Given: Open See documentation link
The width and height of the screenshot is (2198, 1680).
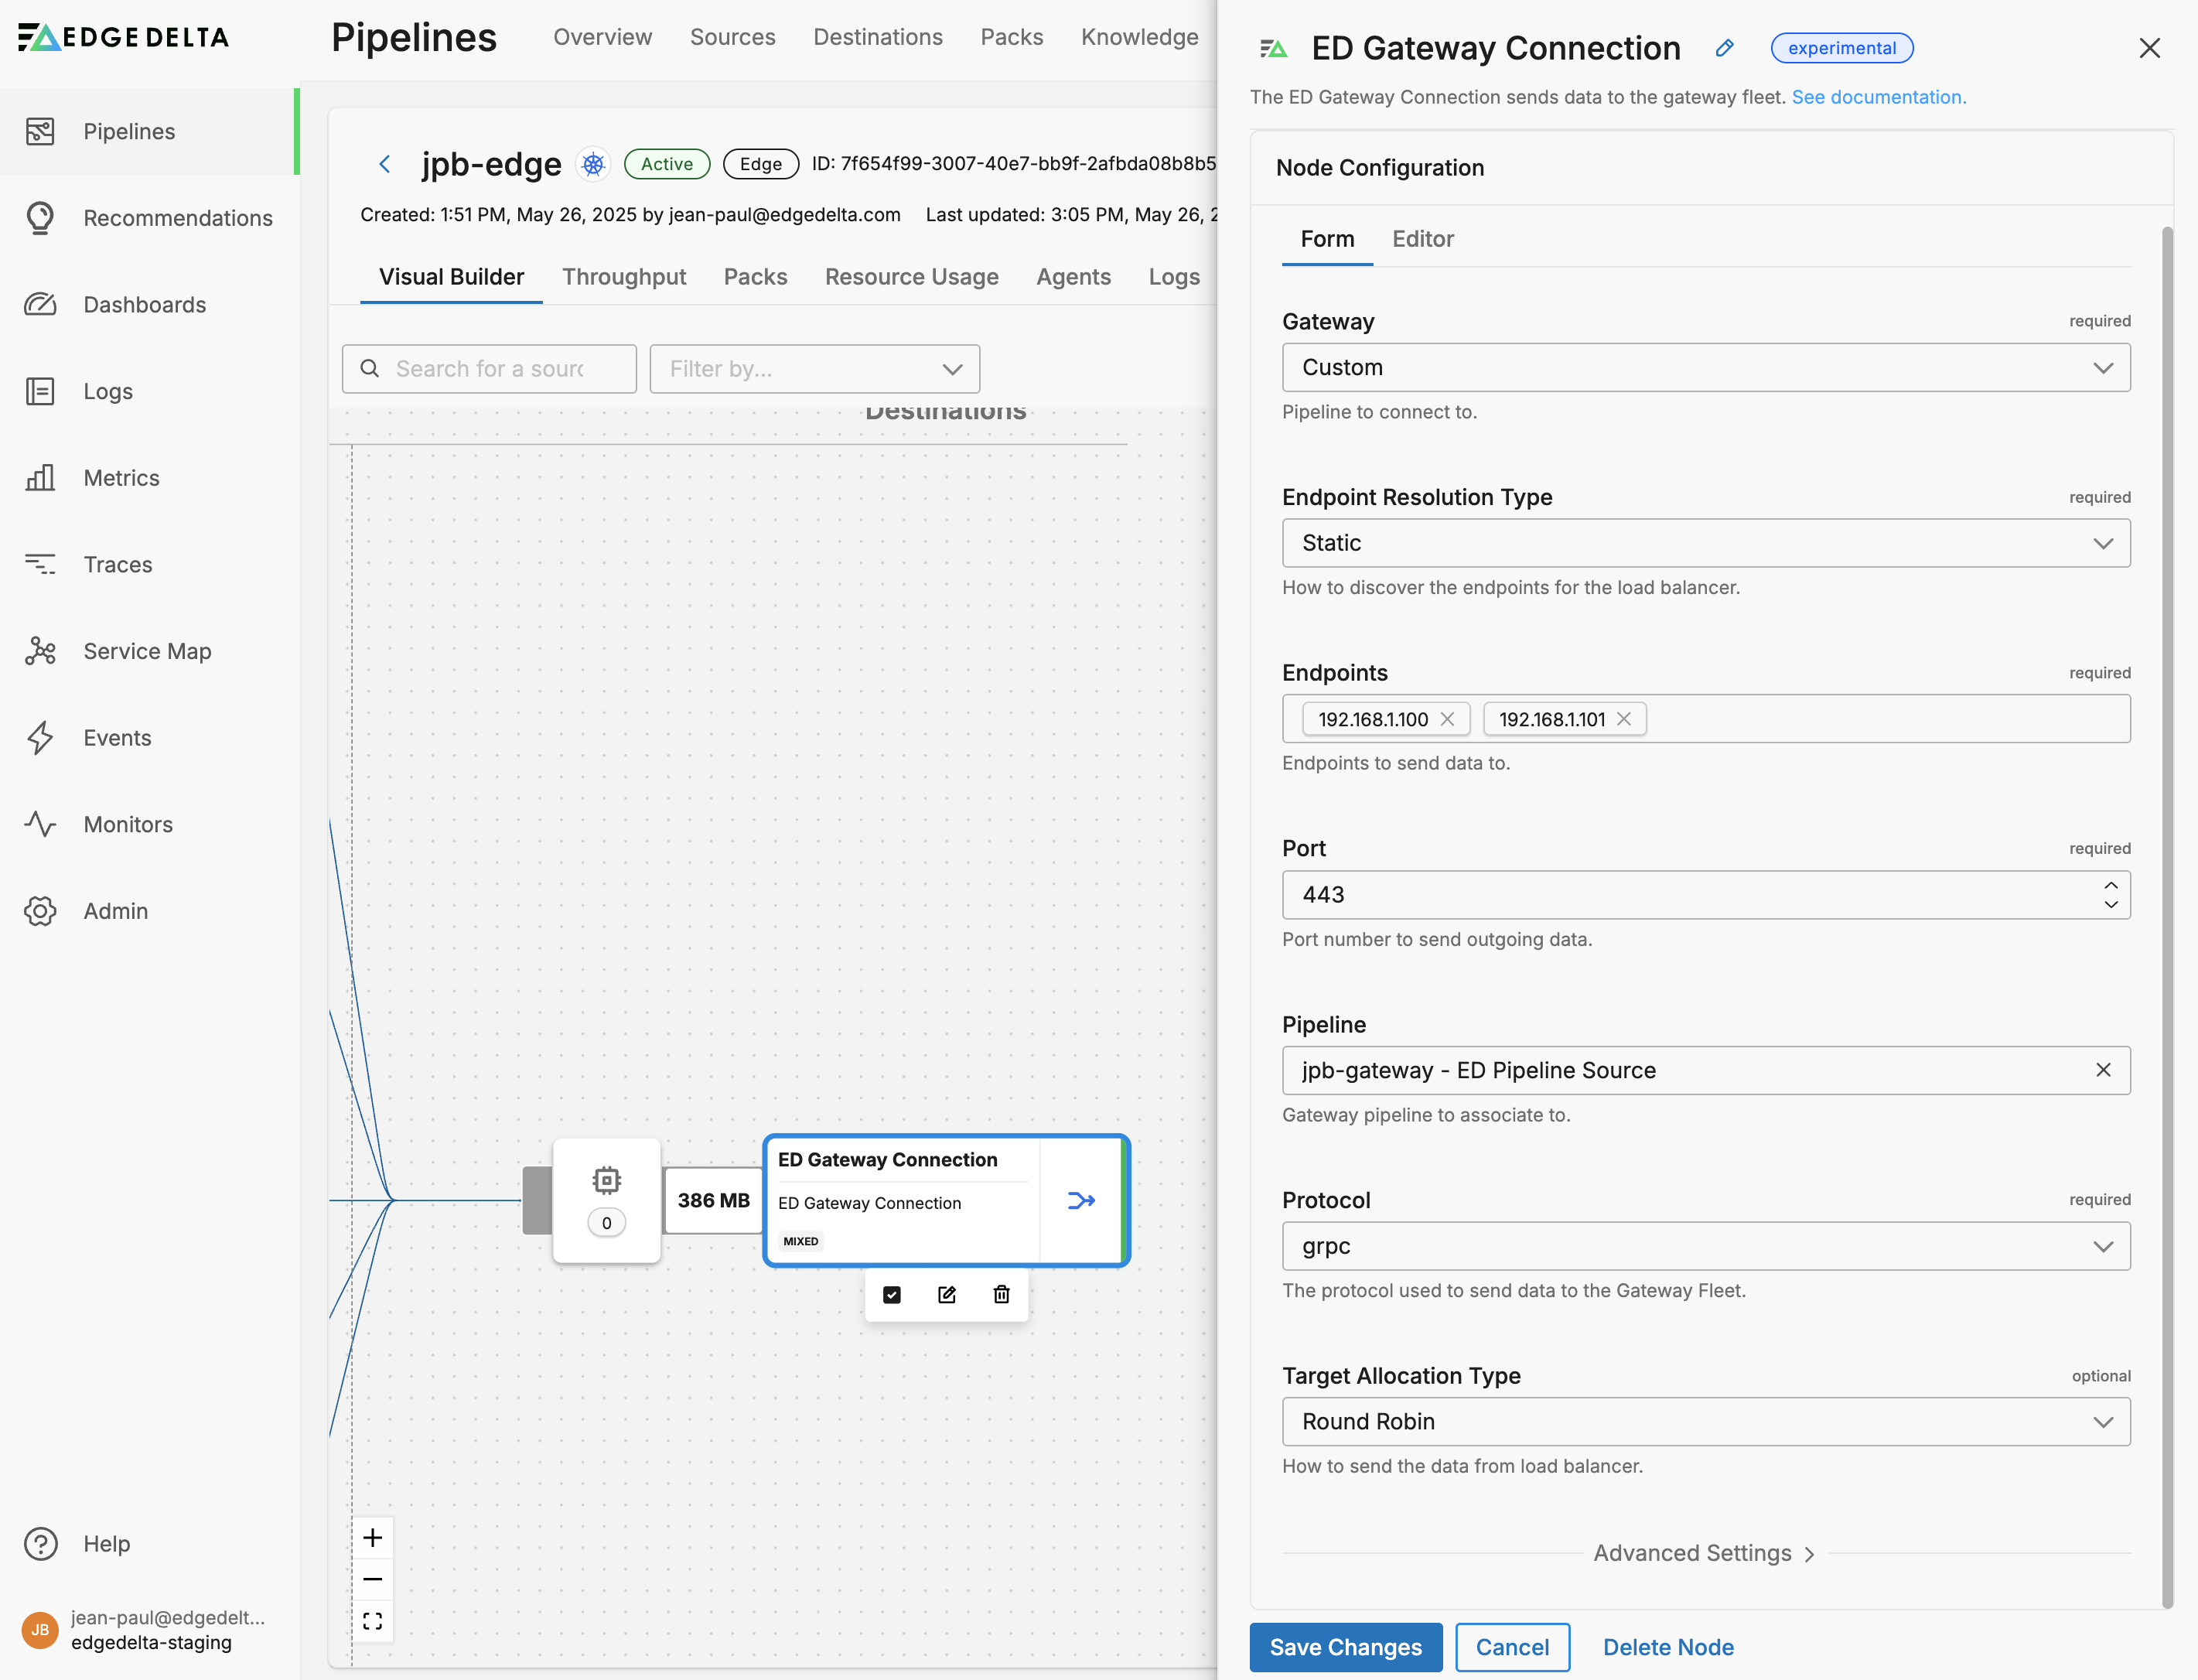Looking at the screenshot, I should [1878, 97].
